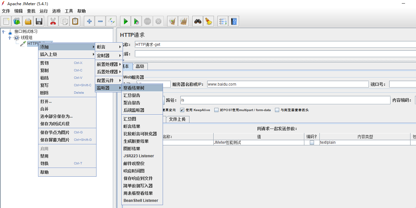Expand the 断言 submenu
This screenshot has height=208, width=416.
click(109, 47)
